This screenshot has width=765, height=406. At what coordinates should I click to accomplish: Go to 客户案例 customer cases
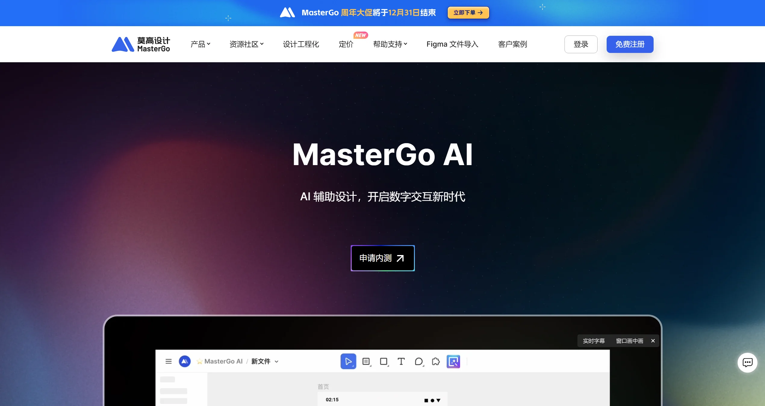[512, 44]
